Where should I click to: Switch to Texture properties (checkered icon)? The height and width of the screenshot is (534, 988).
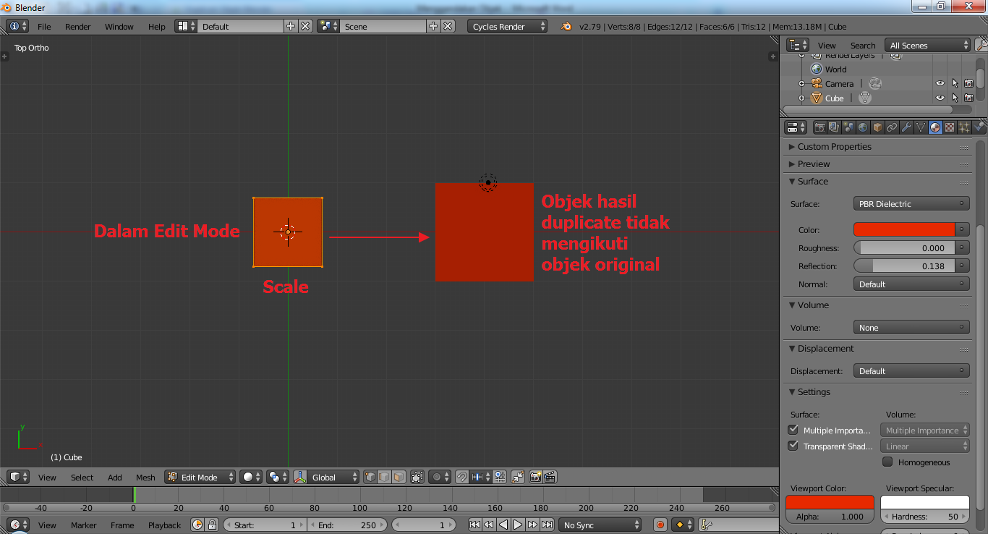pos(950,127)
